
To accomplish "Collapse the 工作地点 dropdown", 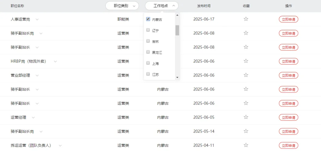I will click(x=162, y=6).
